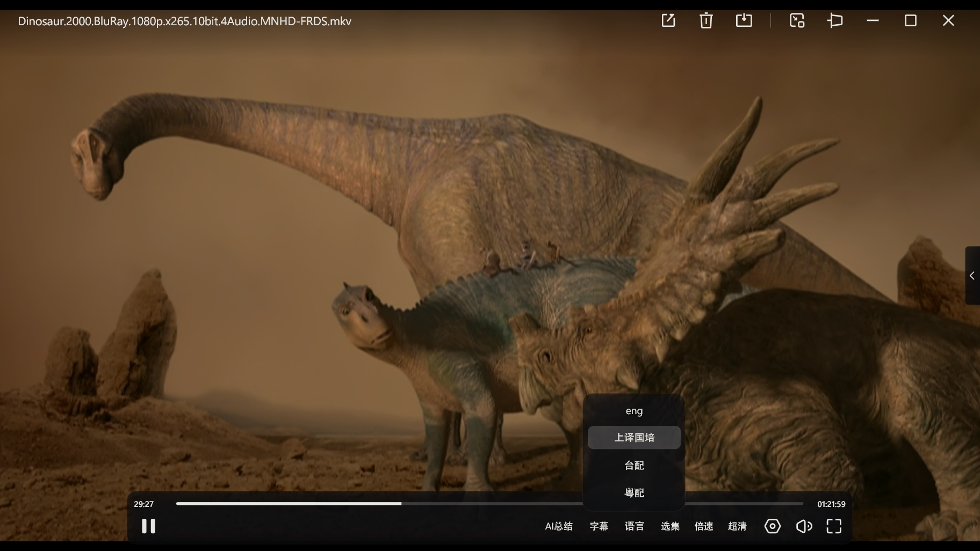Image resolution: width=980 pixels, height=551 pixels.
Task: Click the video progress bar slider
Action: 401,503
